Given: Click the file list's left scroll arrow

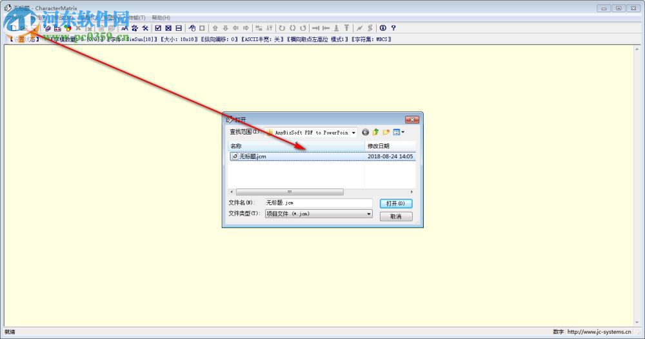Looking at the screenshot, I should [232, 192].
